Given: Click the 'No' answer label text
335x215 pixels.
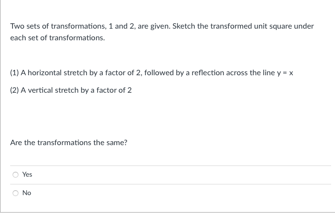Looking at the screenshot, I should point(27,193).
